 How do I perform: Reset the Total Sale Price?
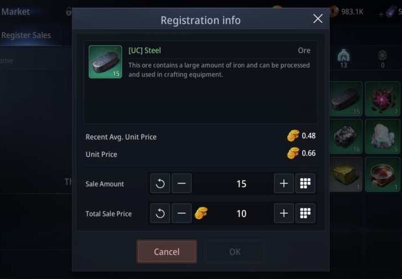point(160,213)
